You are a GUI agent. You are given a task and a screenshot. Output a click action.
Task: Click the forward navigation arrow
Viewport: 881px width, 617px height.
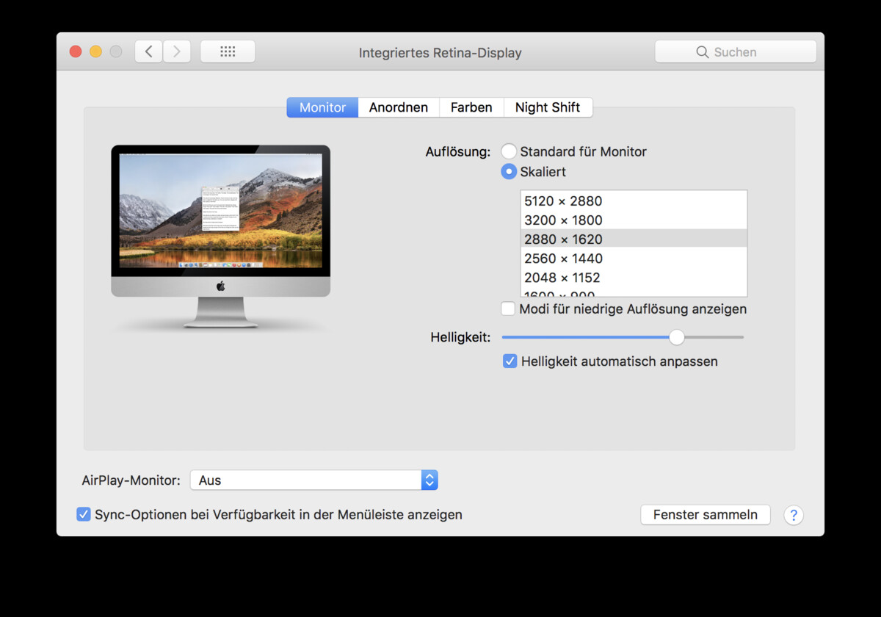[x=176, y=51]
